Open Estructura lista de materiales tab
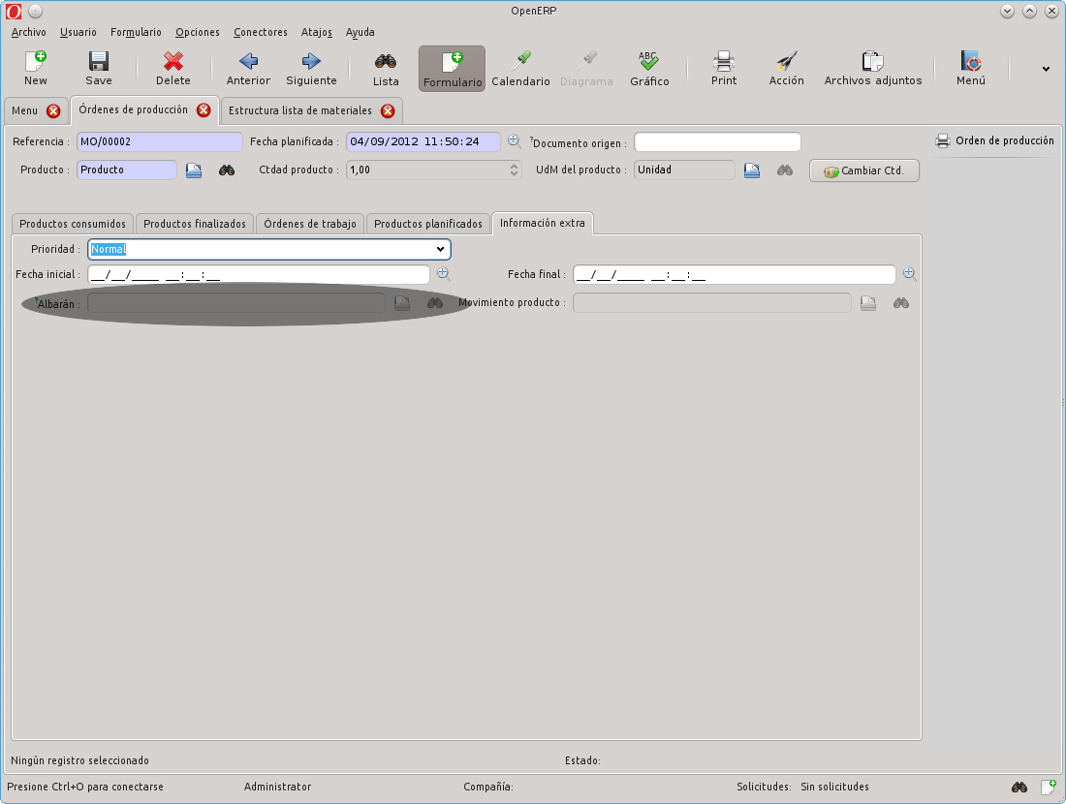This screenshot has width=1066, height=804. coord(299,110)
